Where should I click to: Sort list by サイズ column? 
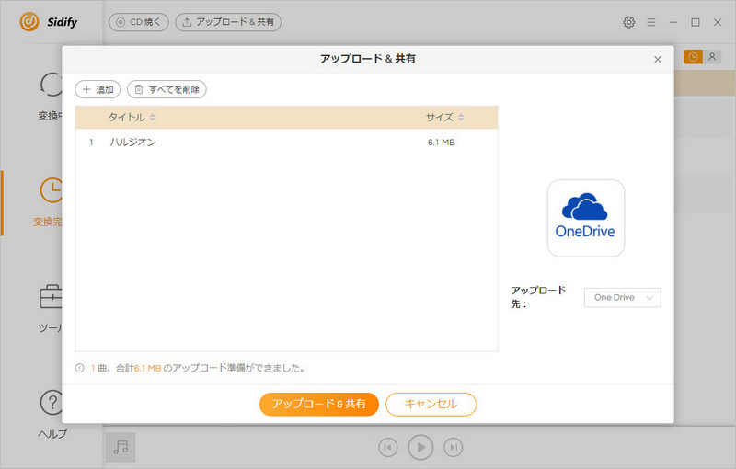[444, 118]
